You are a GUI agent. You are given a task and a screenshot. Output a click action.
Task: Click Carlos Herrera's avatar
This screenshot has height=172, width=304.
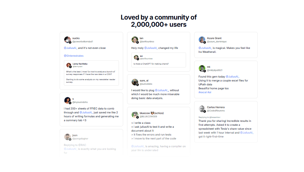pos(202,109)
